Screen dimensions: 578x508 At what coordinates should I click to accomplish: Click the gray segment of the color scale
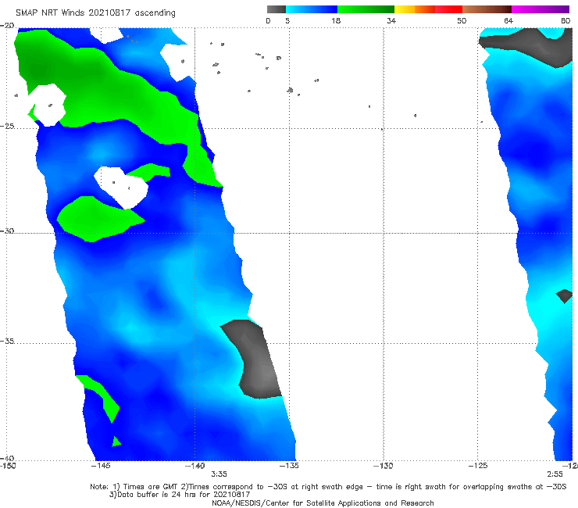[x=276, y=9]
